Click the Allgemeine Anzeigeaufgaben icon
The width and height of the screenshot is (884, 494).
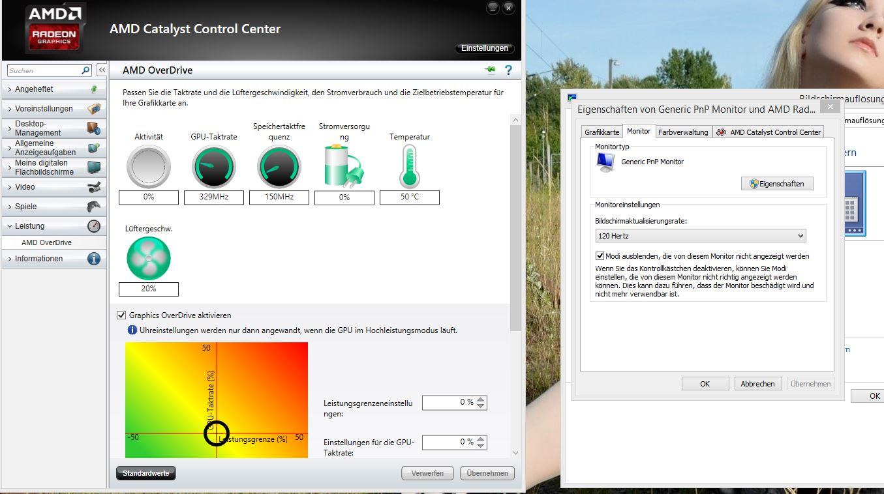click(94, 148)
